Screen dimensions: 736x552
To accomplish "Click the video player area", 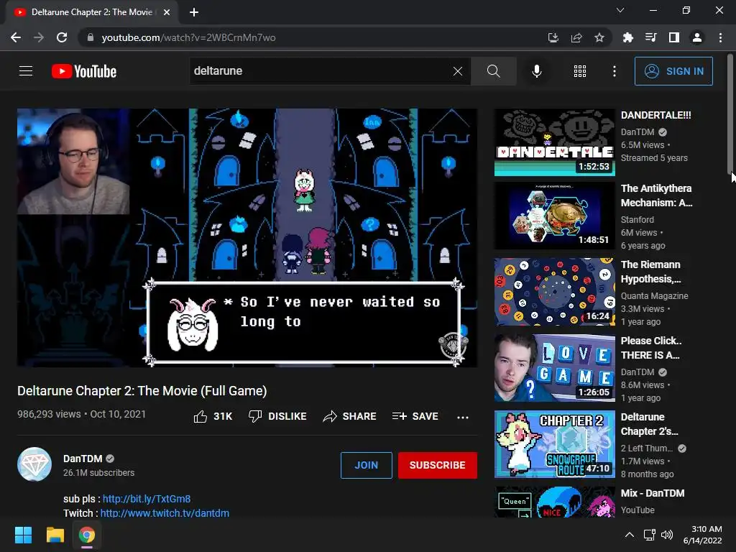I will [x=247, y=237].
